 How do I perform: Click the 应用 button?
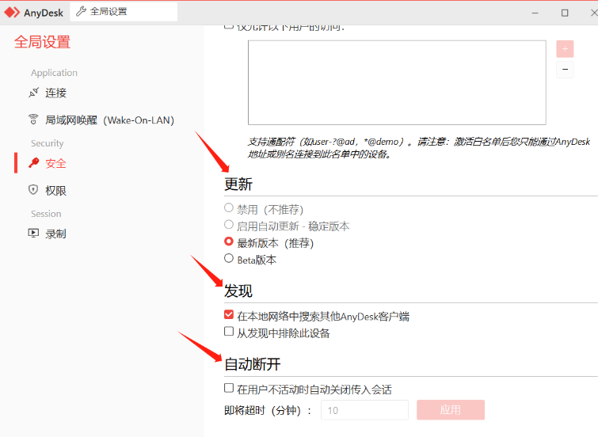coord(451,410)
